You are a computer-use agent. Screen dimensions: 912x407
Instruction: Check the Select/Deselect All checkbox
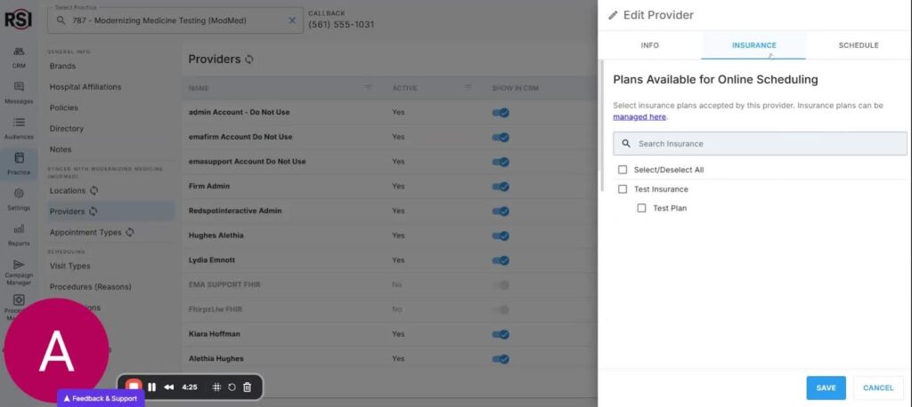(623, 170)
